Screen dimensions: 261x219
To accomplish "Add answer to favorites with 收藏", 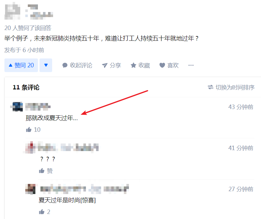I will point(140,65).
